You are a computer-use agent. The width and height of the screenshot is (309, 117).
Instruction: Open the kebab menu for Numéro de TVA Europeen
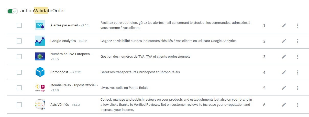tap(298, 57)
